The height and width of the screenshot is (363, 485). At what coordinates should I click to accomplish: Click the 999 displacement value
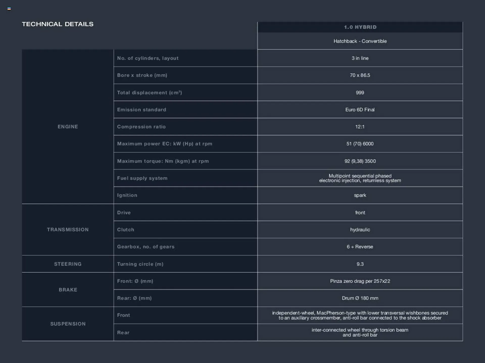point(360,93)
